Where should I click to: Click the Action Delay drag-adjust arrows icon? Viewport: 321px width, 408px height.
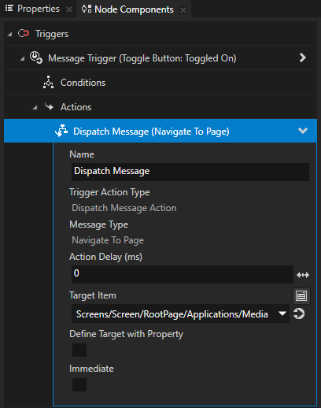point(303,275)
